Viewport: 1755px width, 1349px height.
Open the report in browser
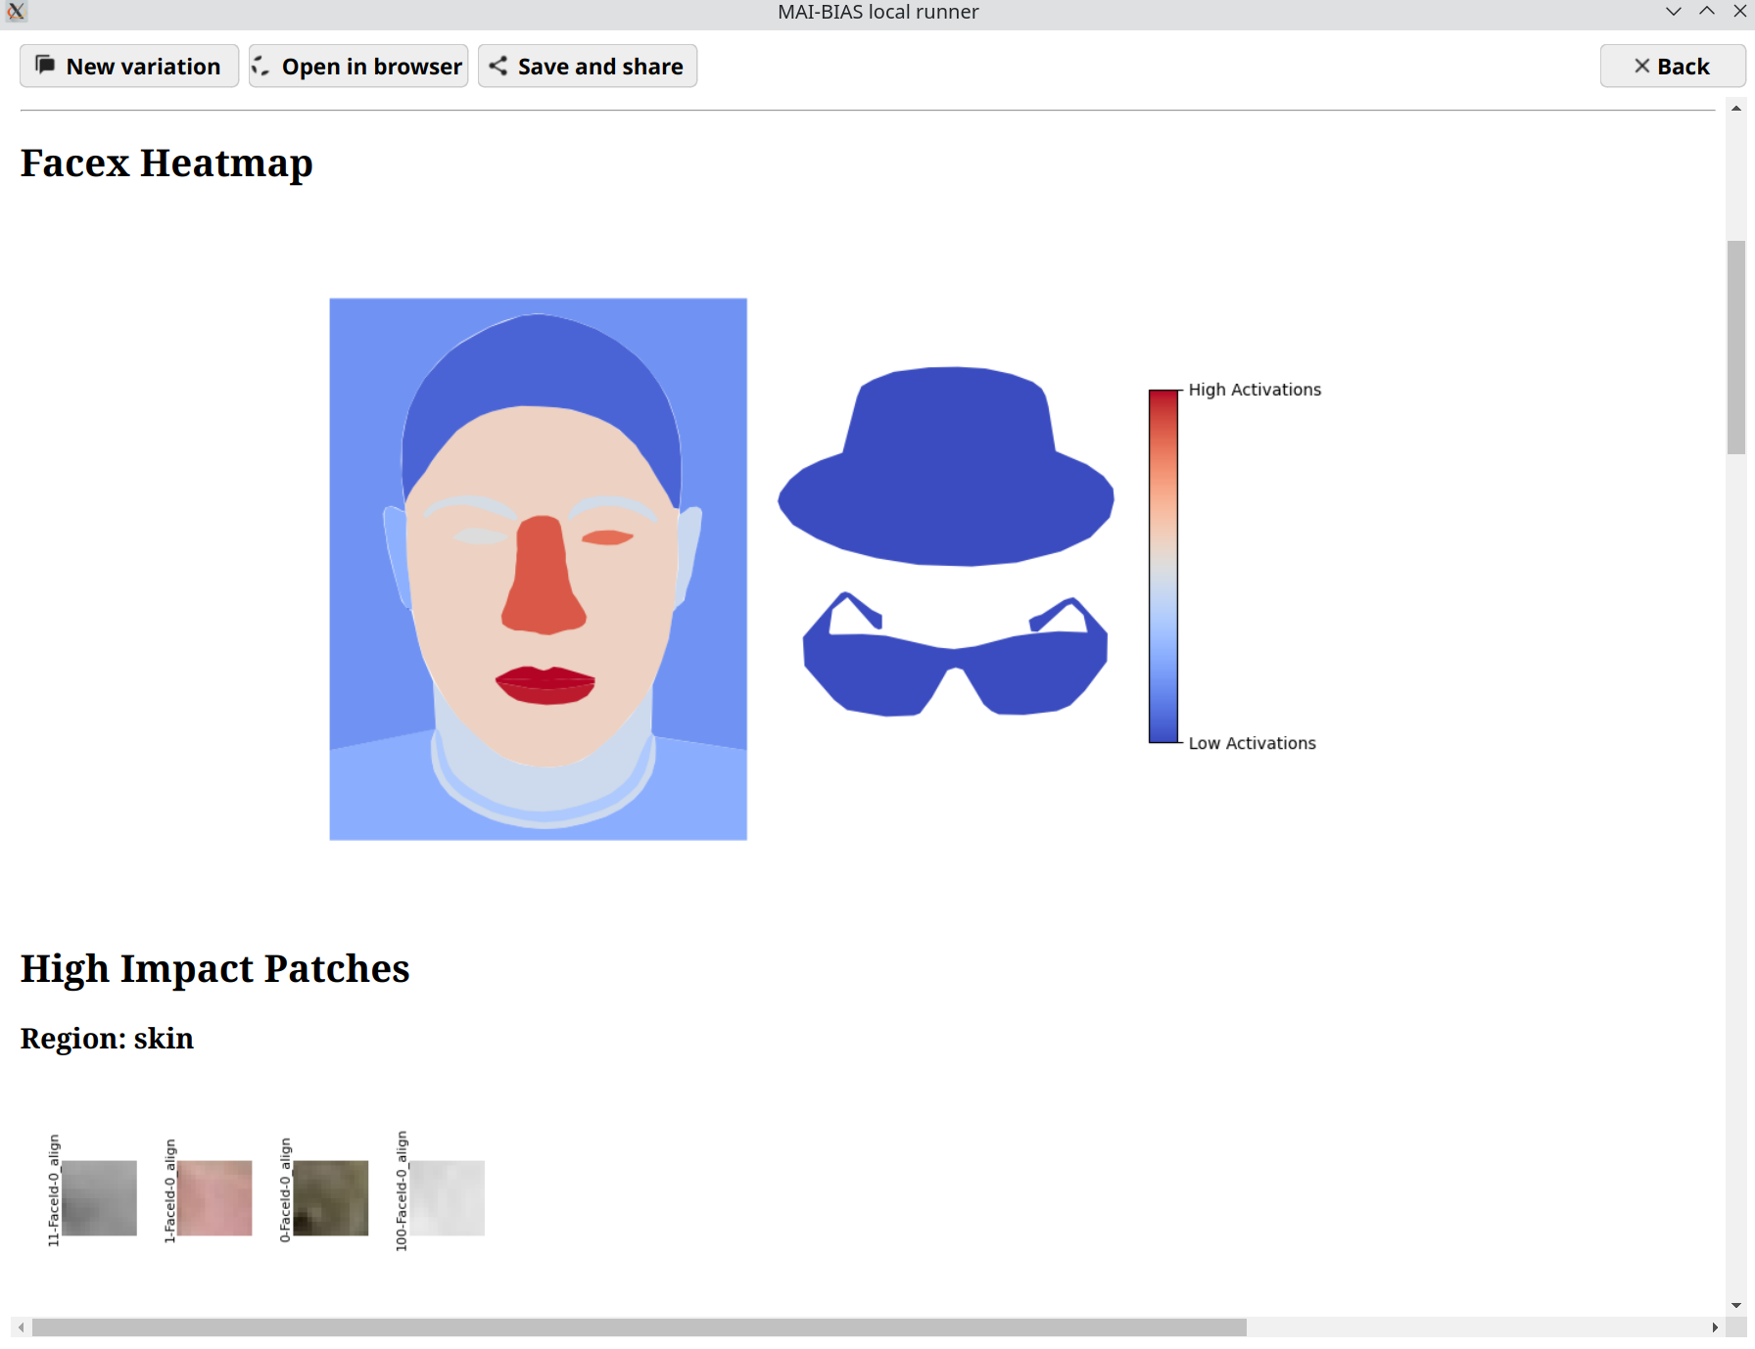click(x=358, y=66)
